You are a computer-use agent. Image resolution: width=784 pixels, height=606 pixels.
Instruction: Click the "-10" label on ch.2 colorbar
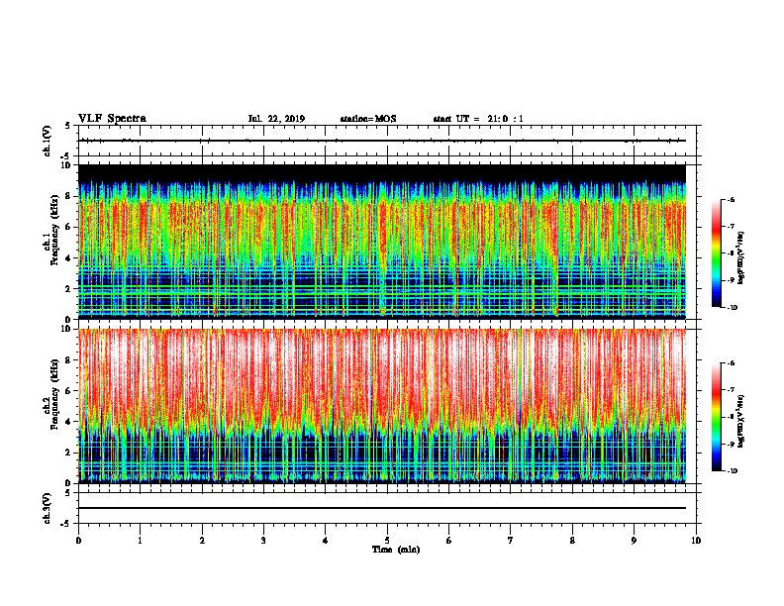[733, 471]
